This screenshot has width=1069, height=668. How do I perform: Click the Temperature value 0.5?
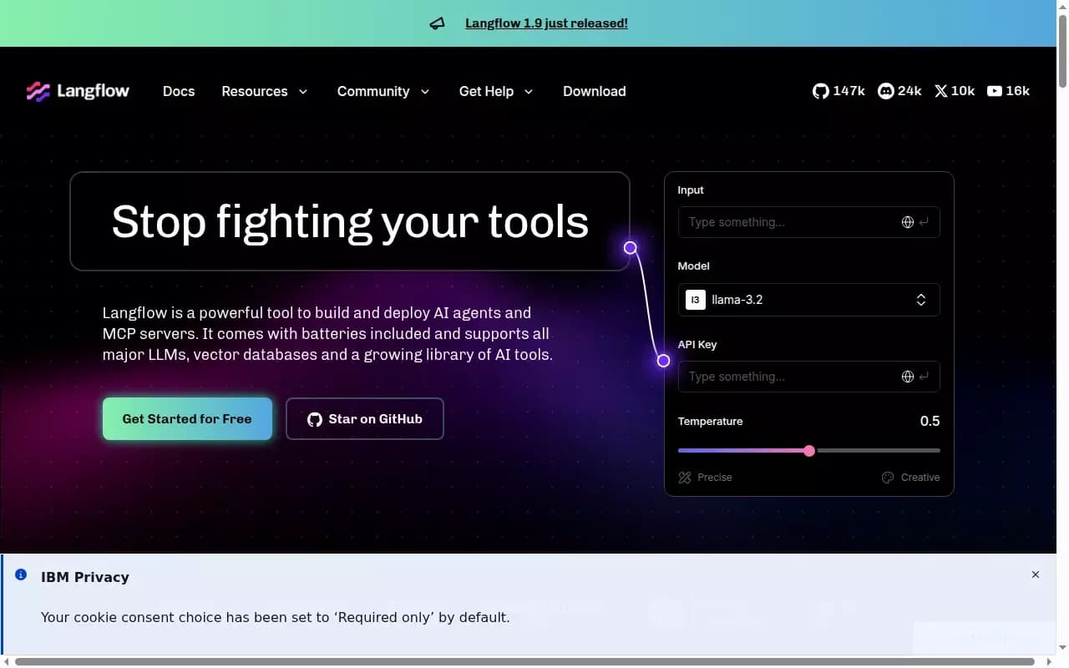930,422
